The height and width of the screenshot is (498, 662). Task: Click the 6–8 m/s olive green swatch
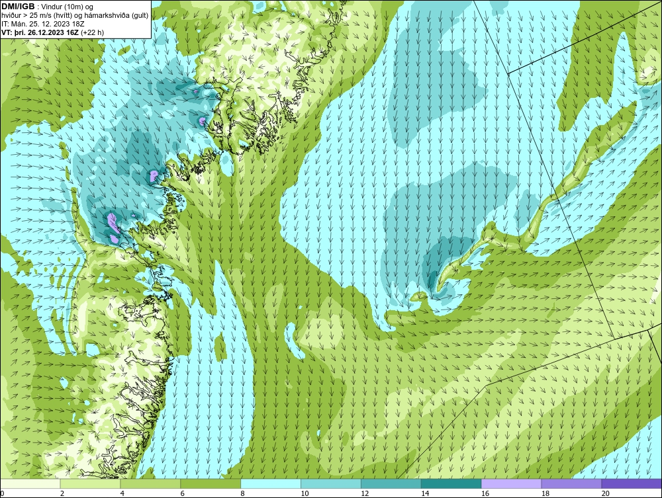coord(211,483)
